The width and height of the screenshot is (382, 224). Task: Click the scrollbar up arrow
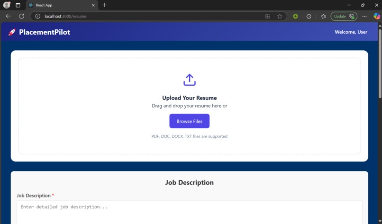click(x=380, y=25)
